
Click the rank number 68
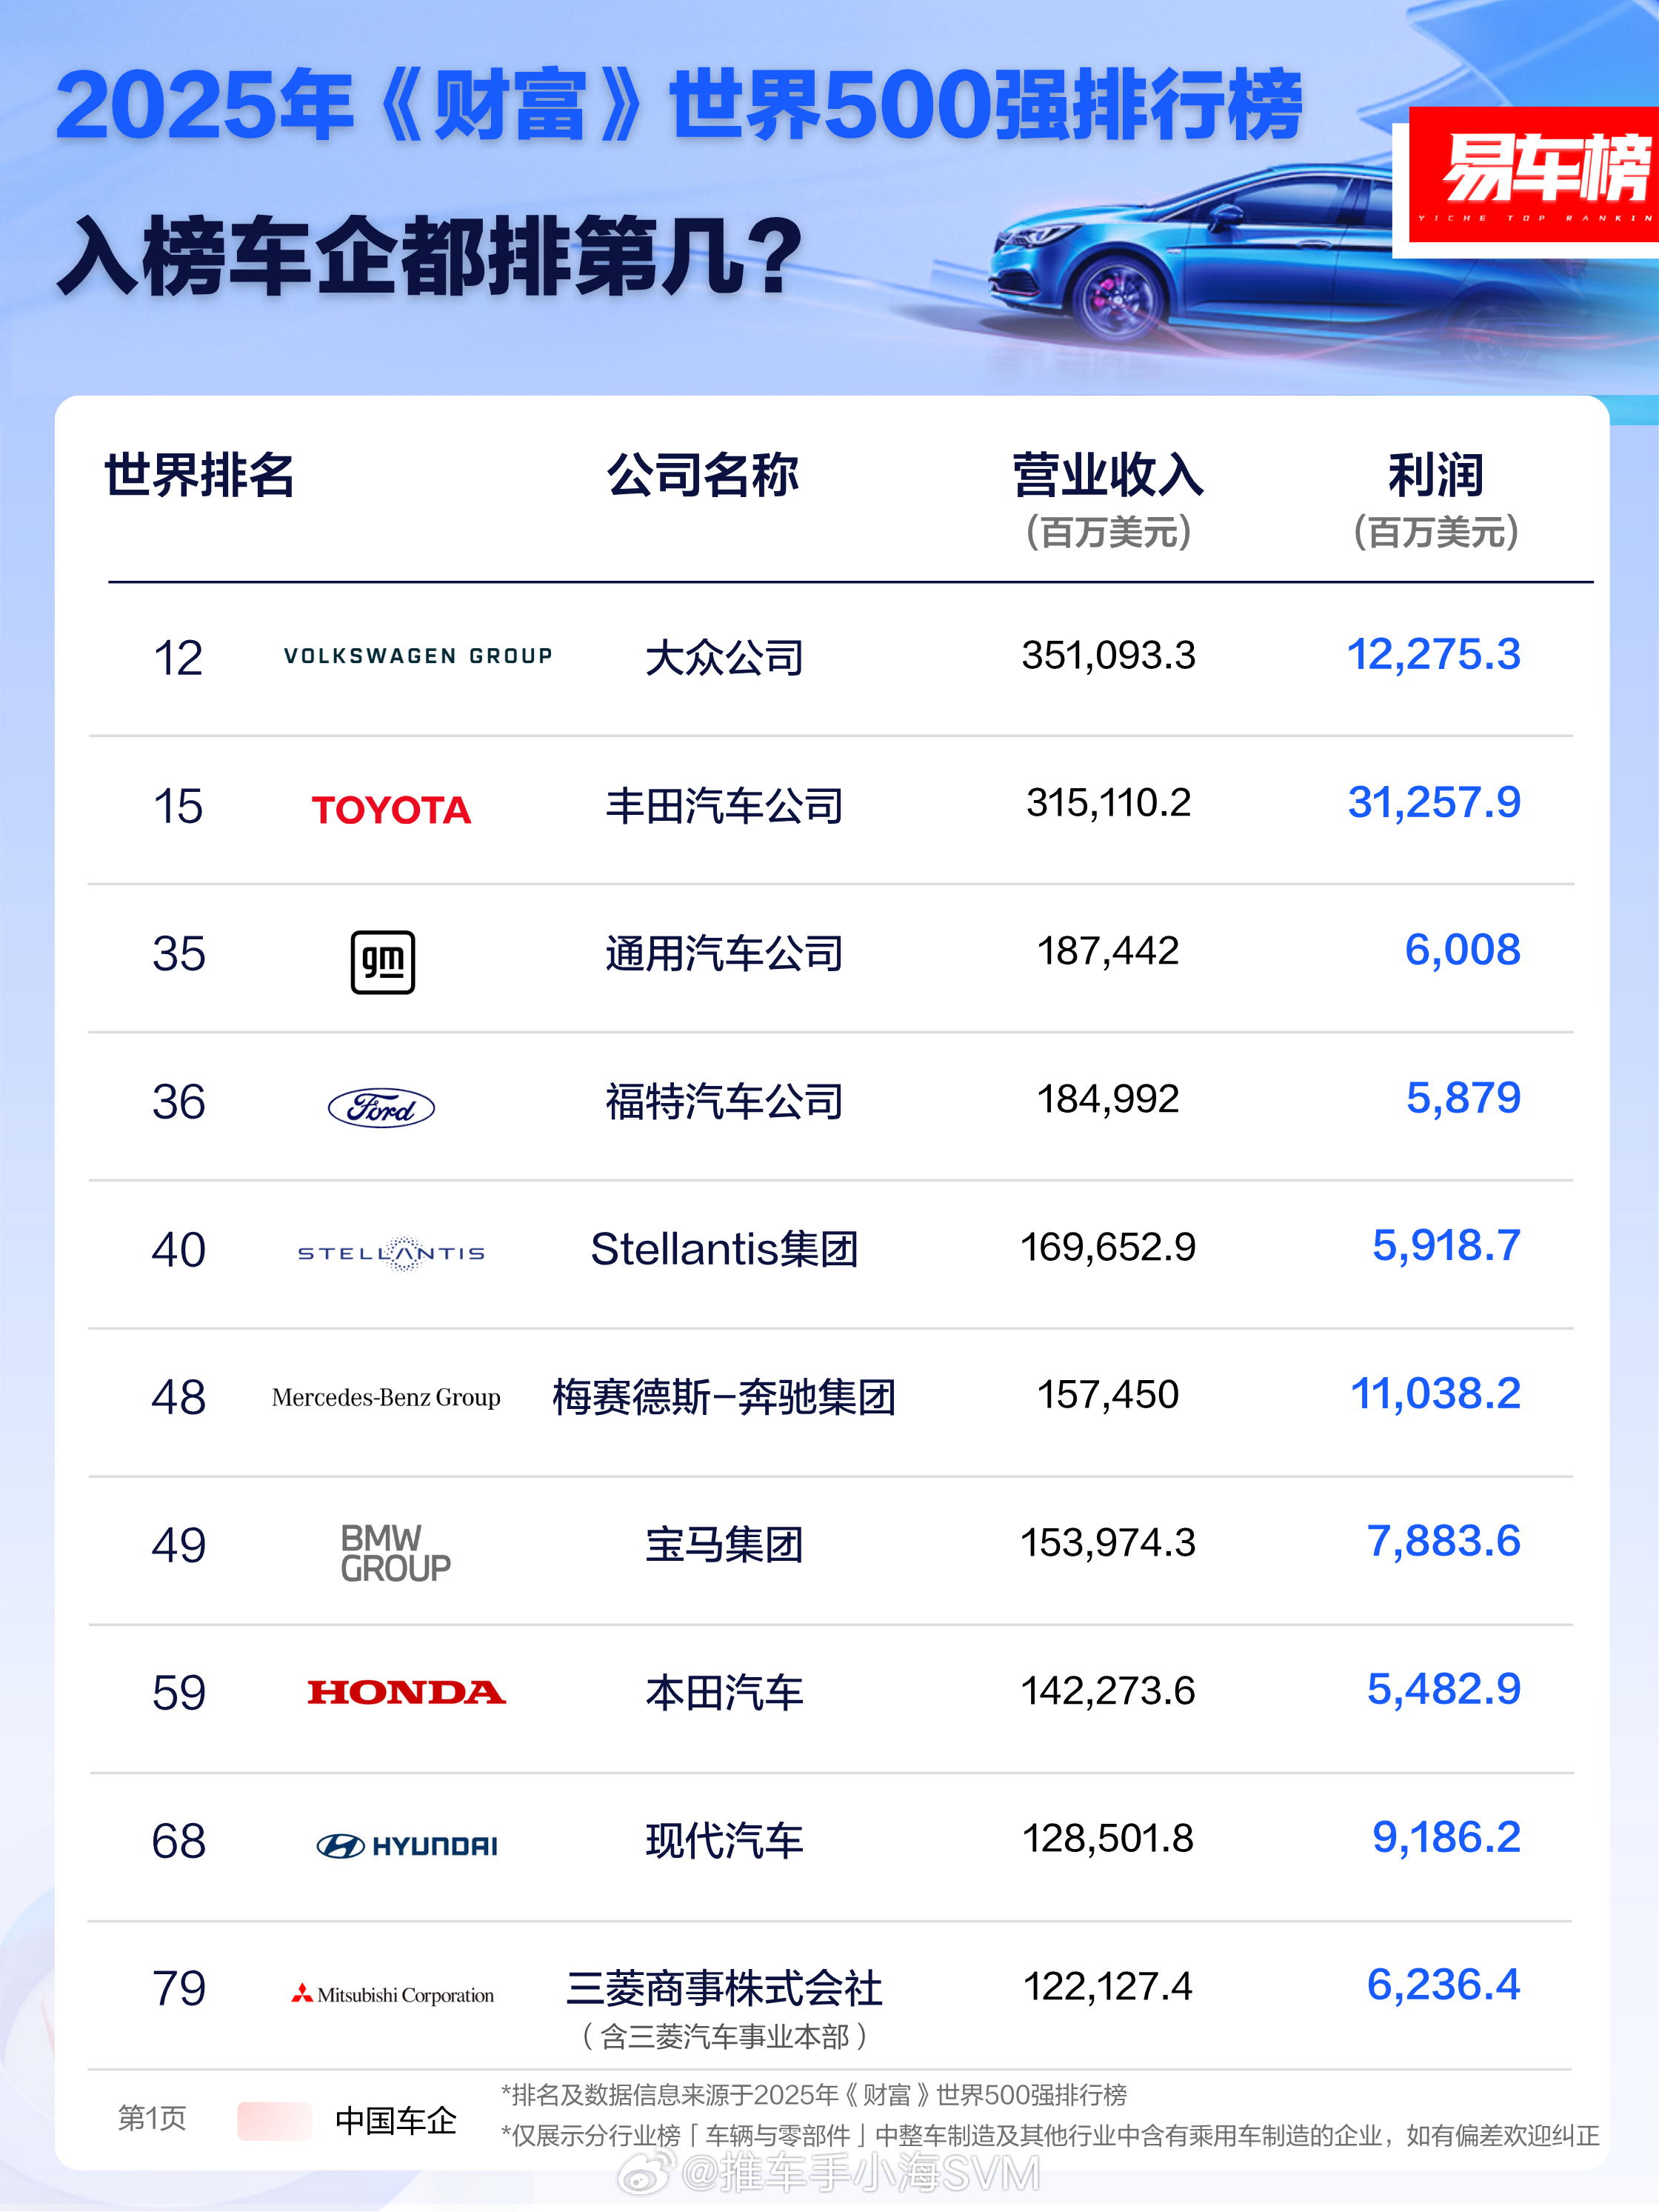[x=179, y=1842]
